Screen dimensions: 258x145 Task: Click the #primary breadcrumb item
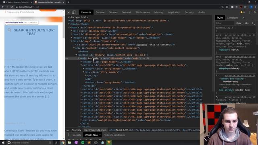pos(76,130)
